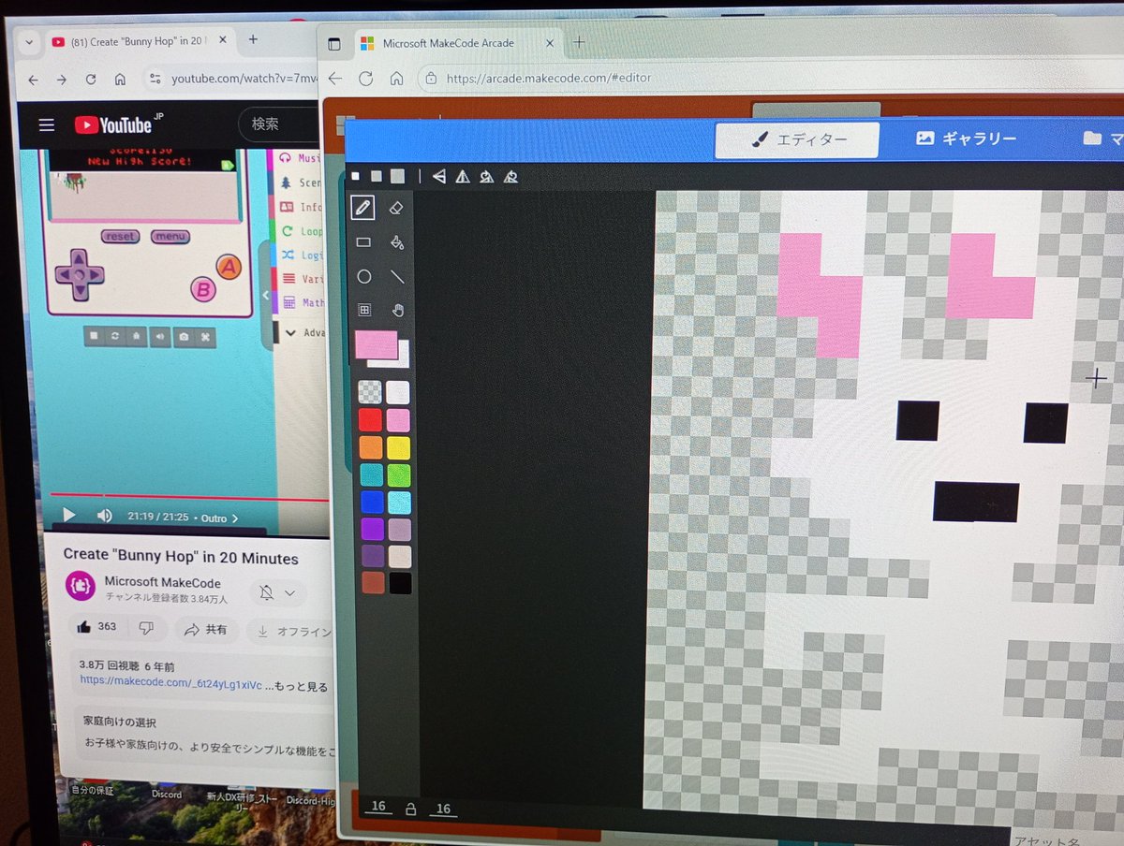
Task: Open the ギャラリー tab
Action: click(967, 139)
